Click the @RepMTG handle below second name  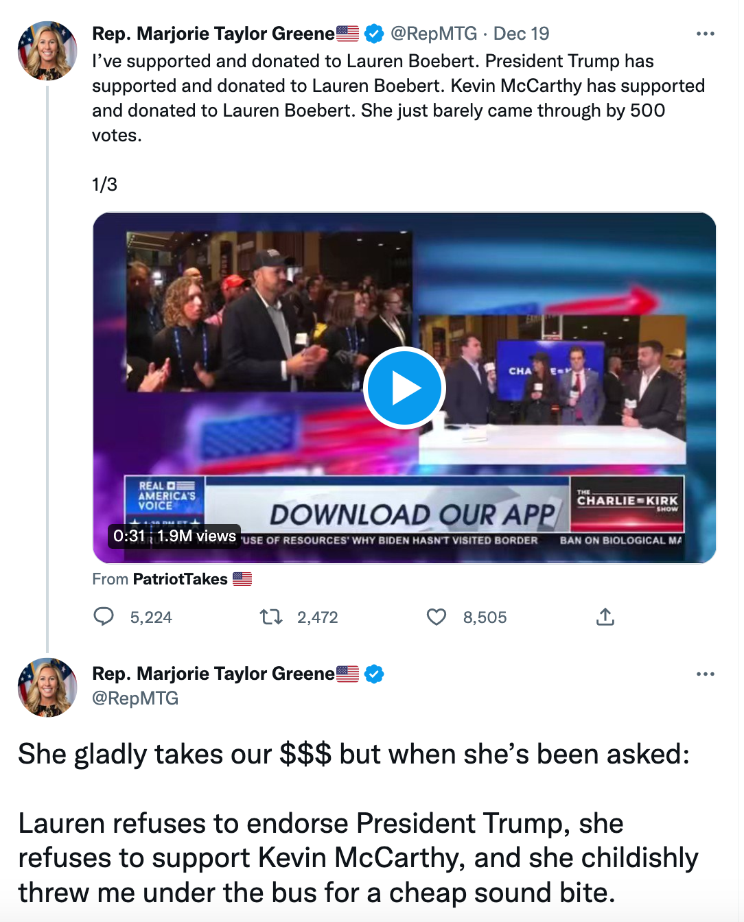[x=135, y=698]
